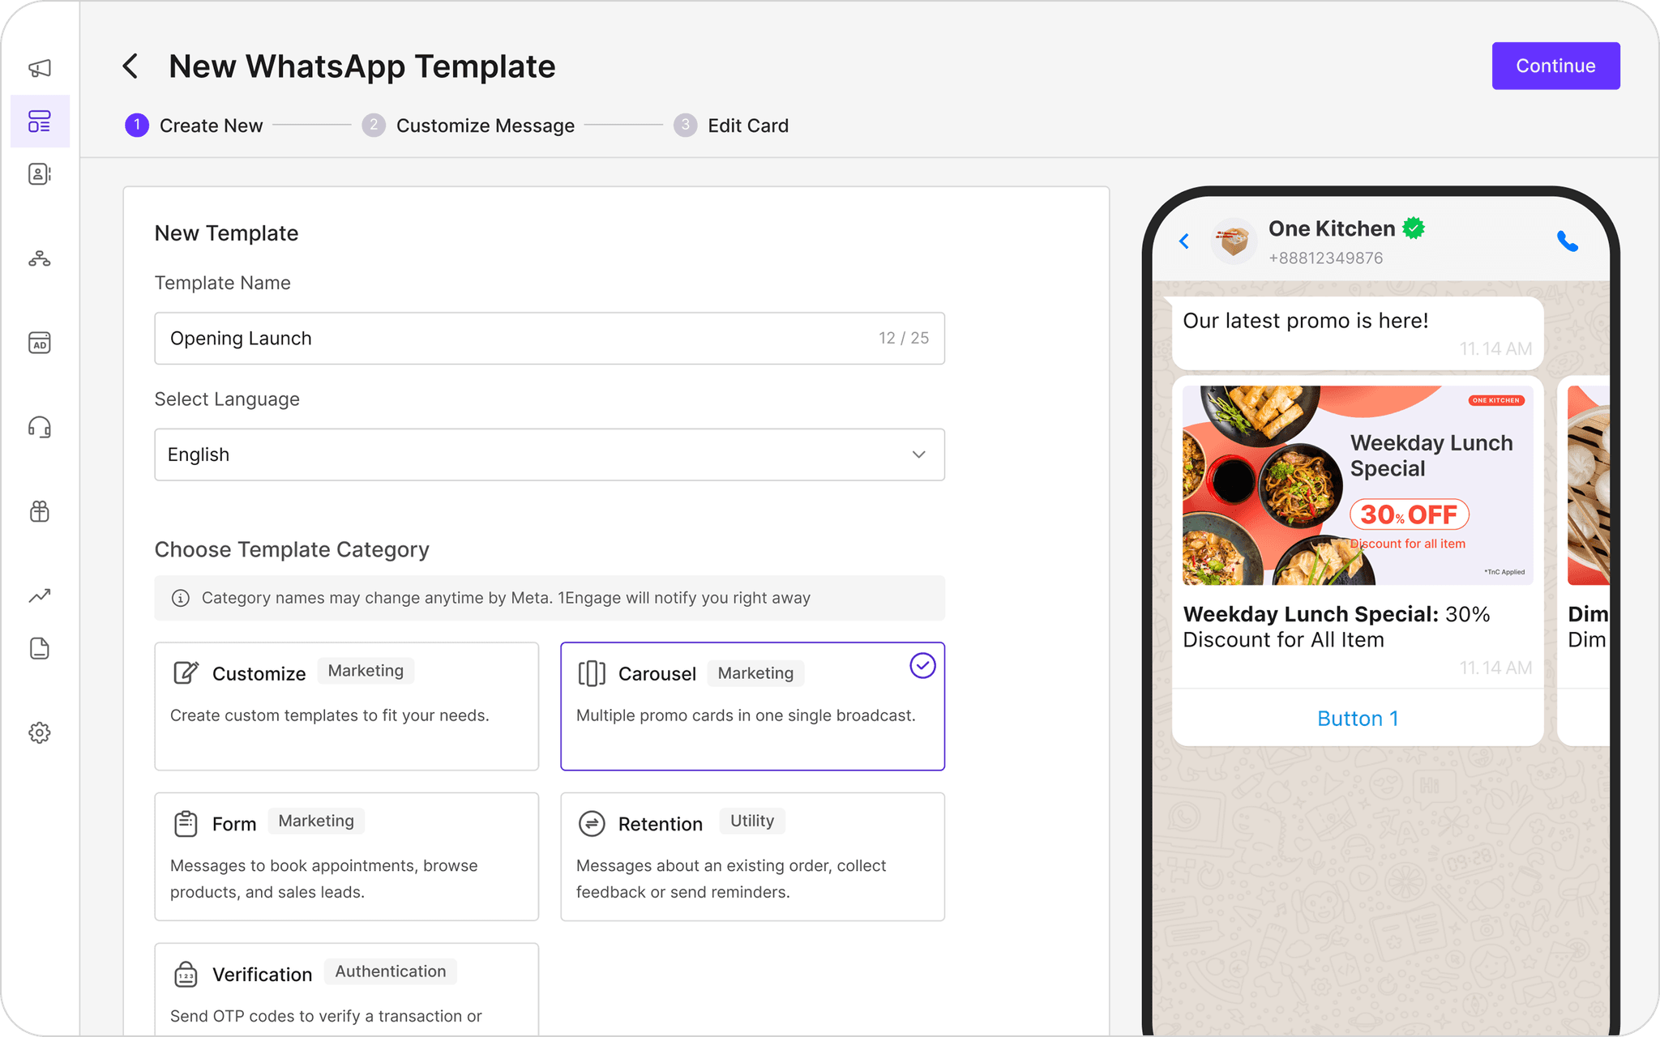Click Button 1 in the preview card
The image size is (1660, 1037).
click(1358, 718)
